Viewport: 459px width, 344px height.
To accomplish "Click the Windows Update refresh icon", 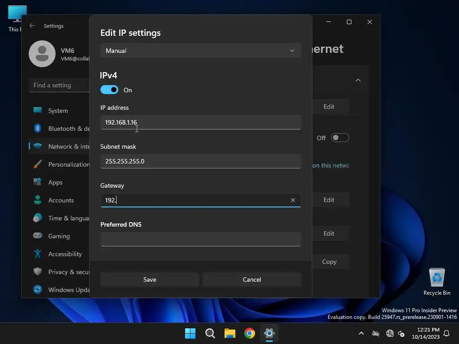I will [x=38, y=289].
